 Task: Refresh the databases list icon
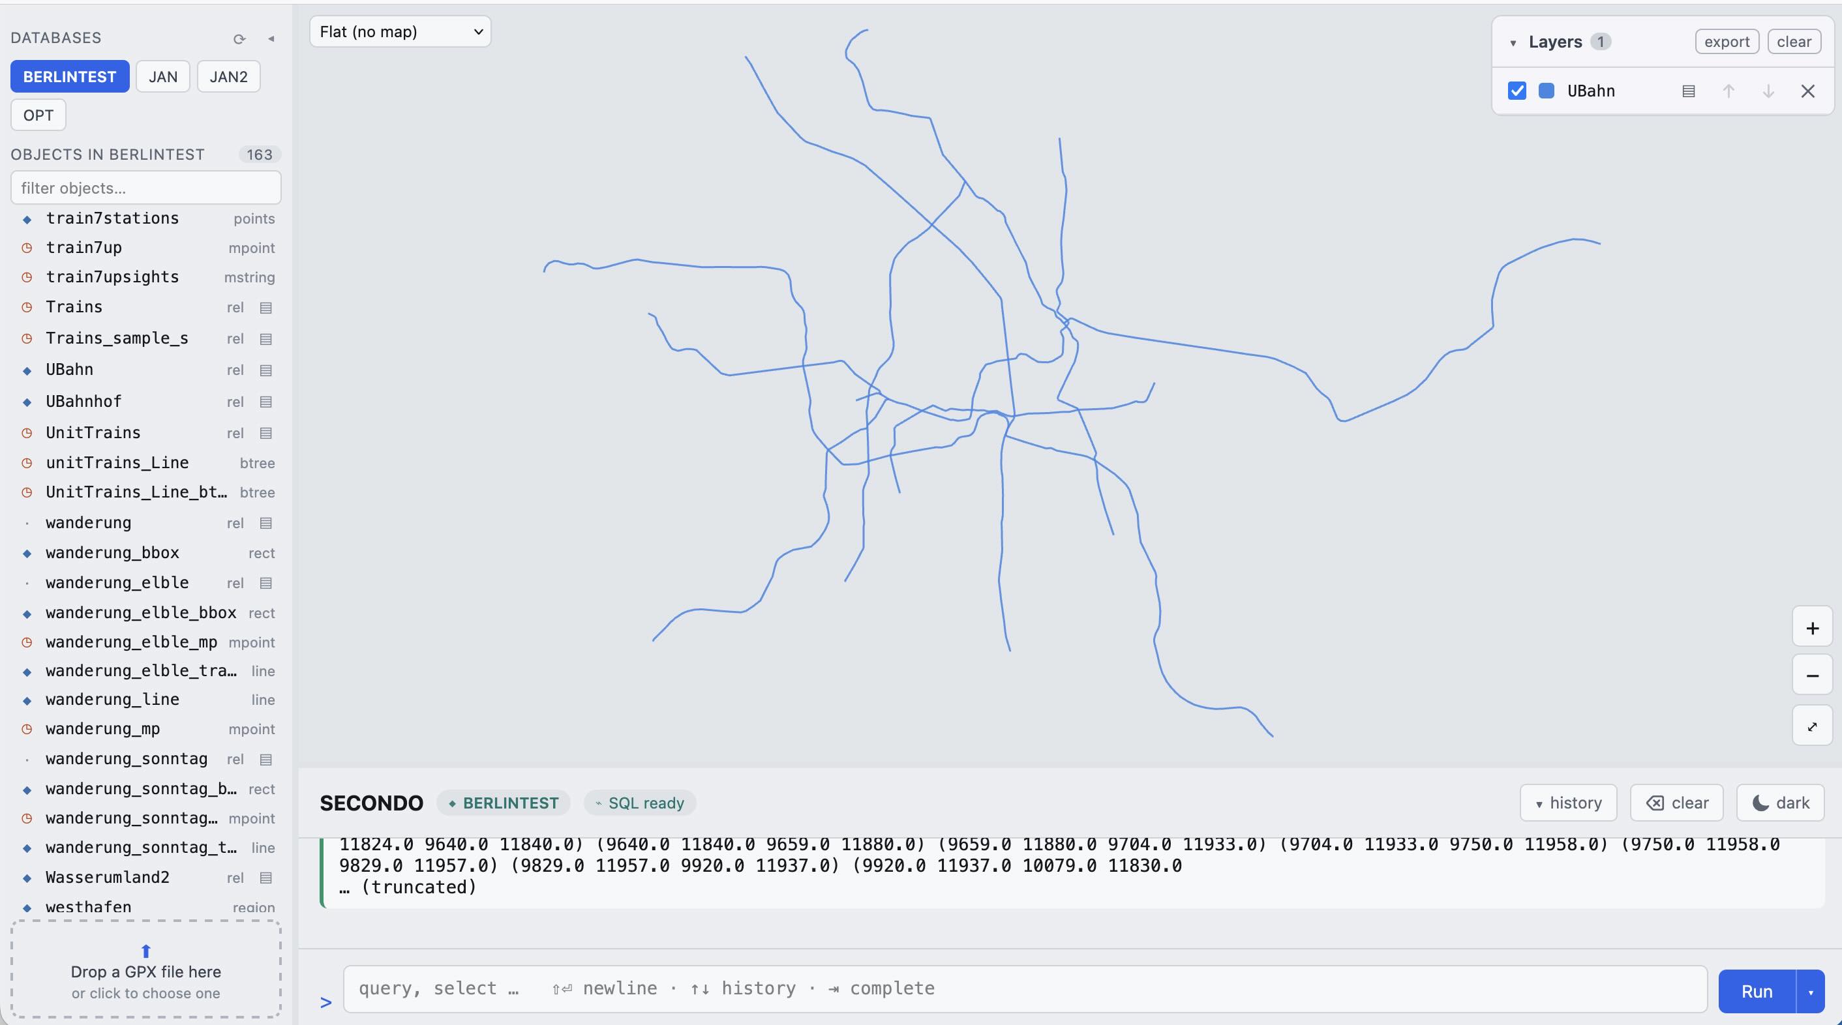pos(239,38)
